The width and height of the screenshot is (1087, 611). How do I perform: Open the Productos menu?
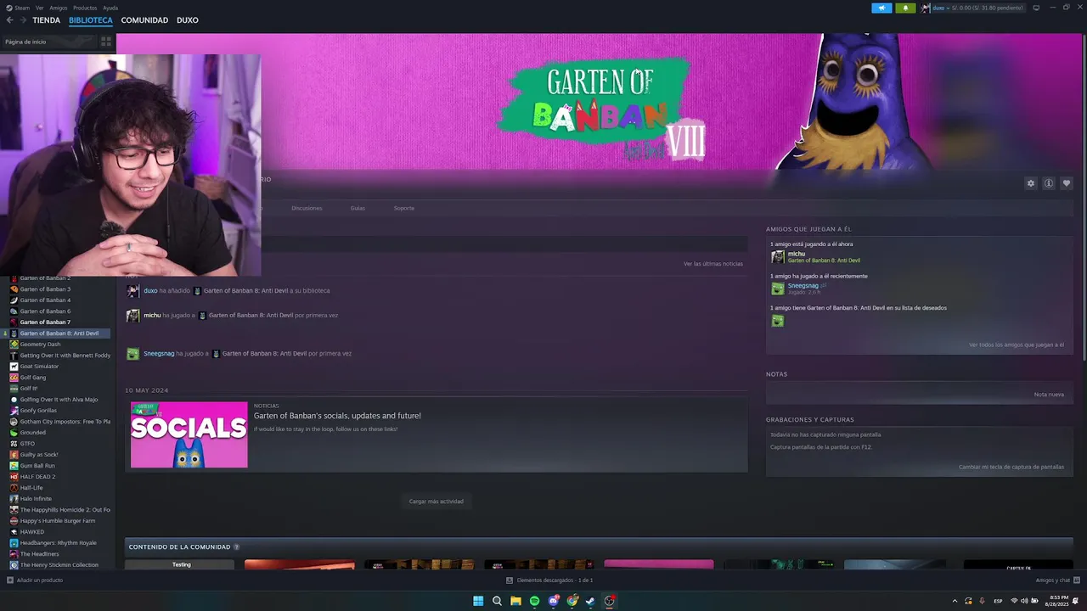[85, 8]
